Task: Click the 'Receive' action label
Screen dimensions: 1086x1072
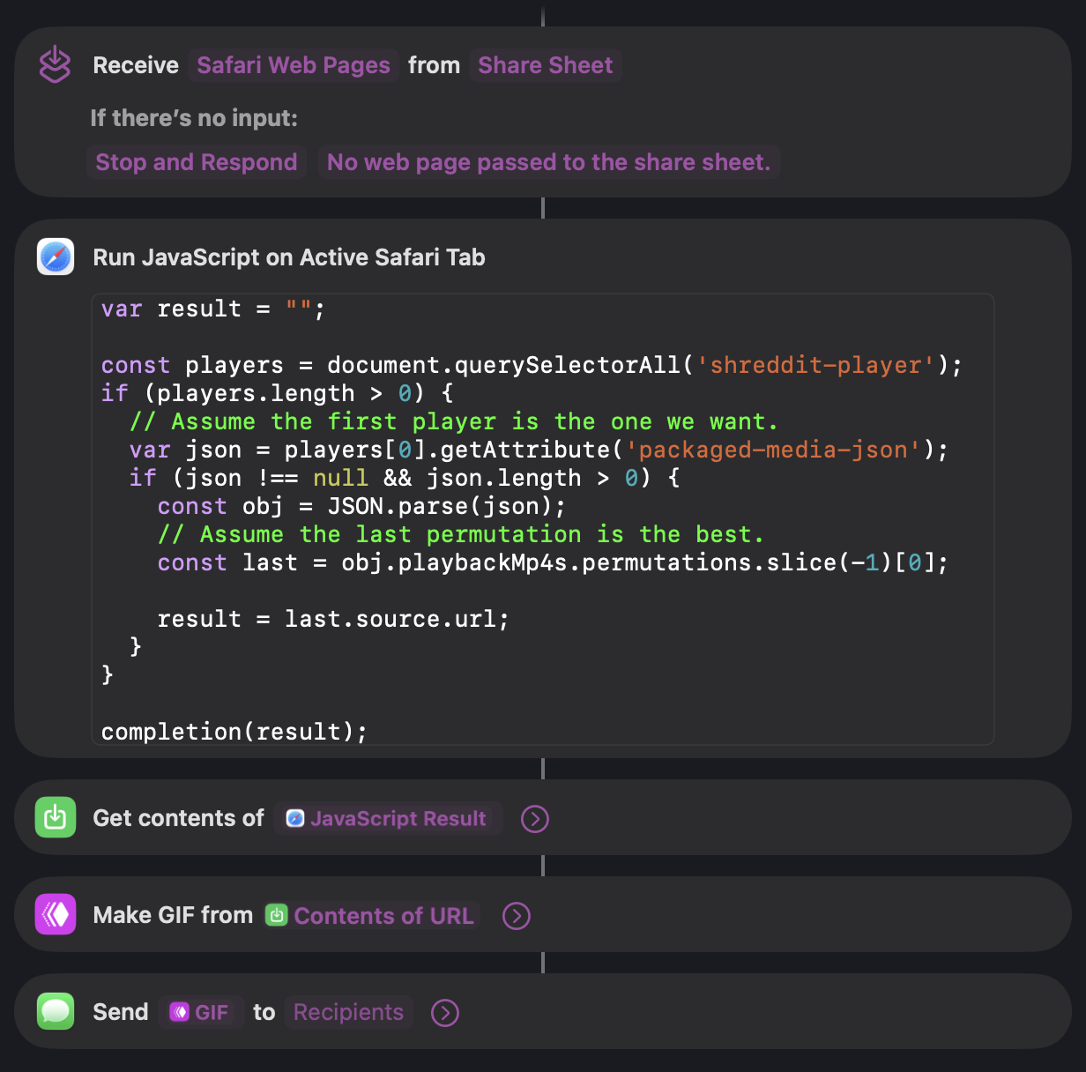Action: [136, 65]
